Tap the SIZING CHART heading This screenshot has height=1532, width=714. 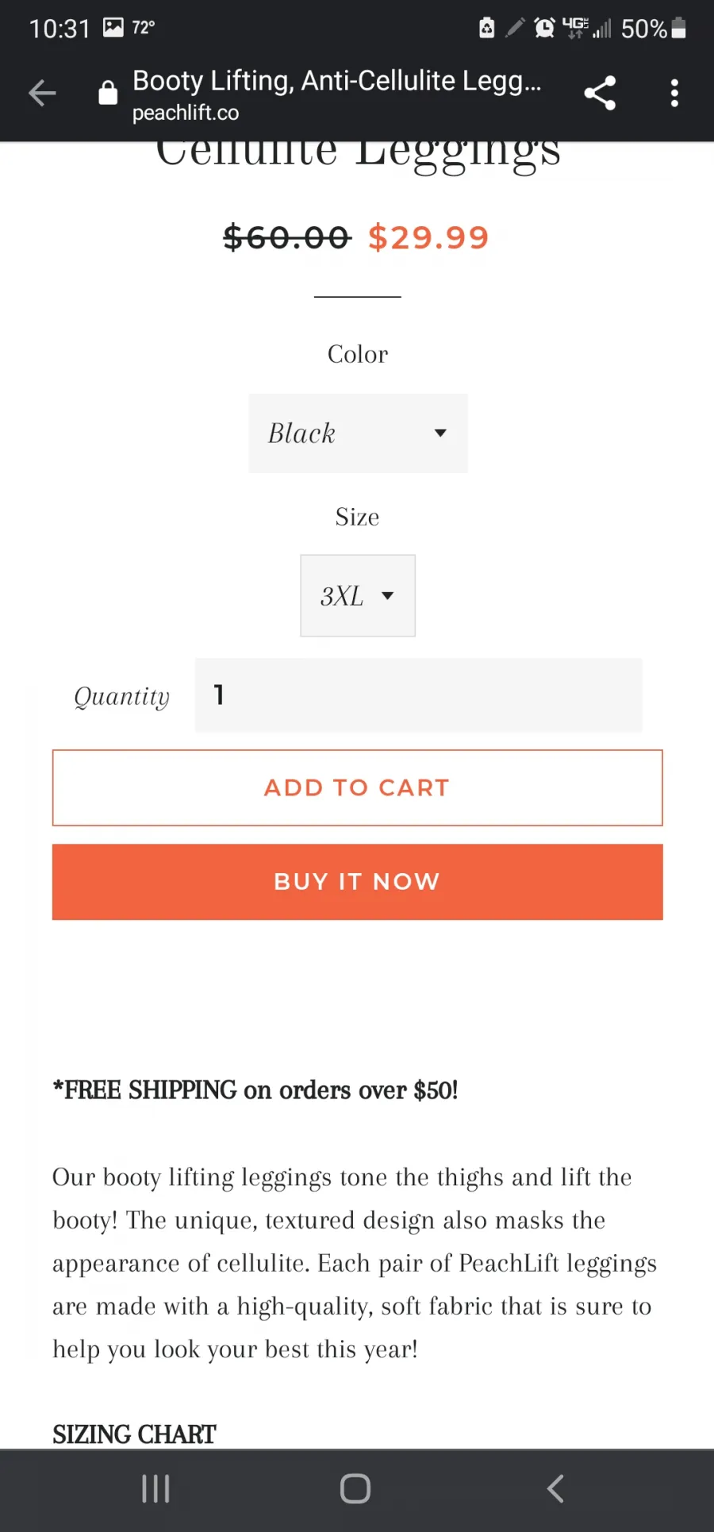click(x=134, y=1434)
